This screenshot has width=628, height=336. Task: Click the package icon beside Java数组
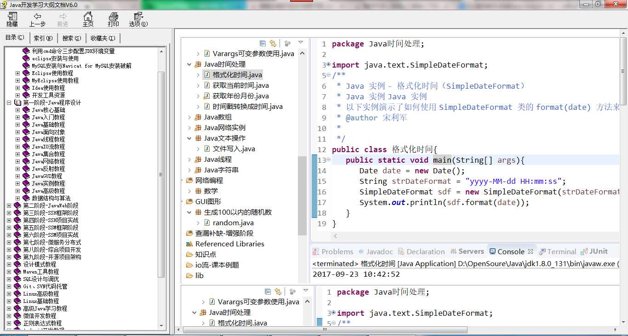point(198,117)
